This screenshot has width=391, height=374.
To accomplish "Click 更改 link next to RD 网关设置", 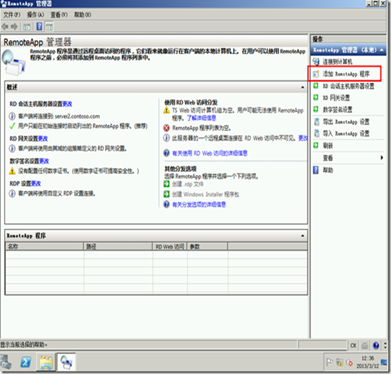I will [43, 138].
